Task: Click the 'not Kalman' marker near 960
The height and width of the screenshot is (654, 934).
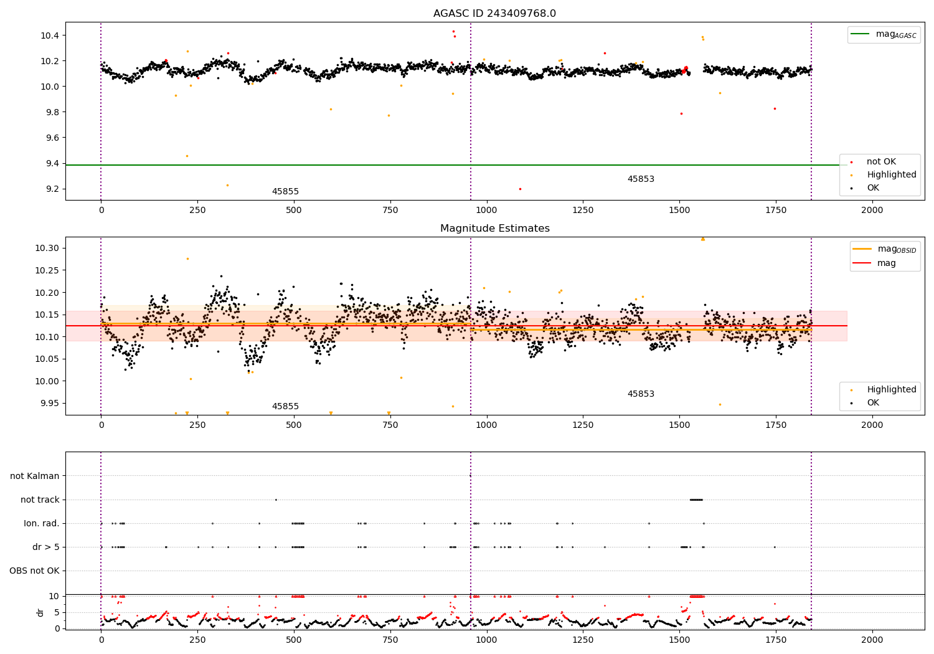Action: click(x=470, y=476)
